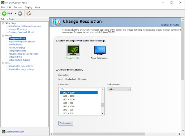Open Rotate display task
Screen dimensions: 185x136
(15, 45)
